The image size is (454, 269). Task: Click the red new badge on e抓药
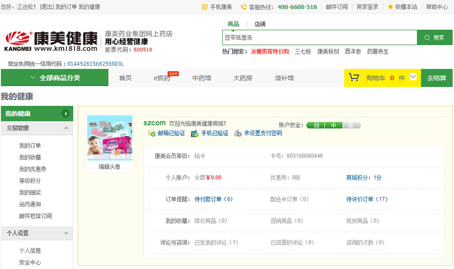coord(173,74)
